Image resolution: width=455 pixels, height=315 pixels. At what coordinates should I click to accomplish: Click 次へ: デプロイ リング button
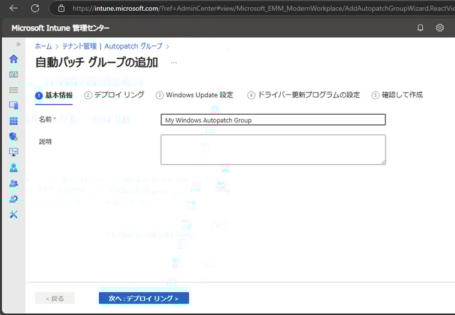tap(144, 298)
